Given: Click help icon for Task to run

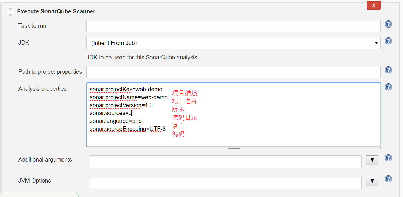Looking at the screenshot, I should [388, 24].
